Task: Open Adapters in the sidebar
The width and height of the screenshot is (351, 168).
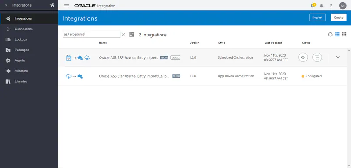Action: (x=29, y=71)
